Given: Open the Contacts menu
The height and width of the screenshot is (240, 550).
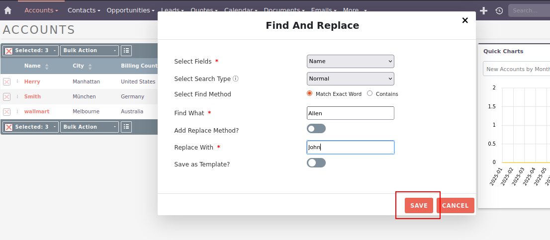Looking at the screenshot, I should [84, 10].
